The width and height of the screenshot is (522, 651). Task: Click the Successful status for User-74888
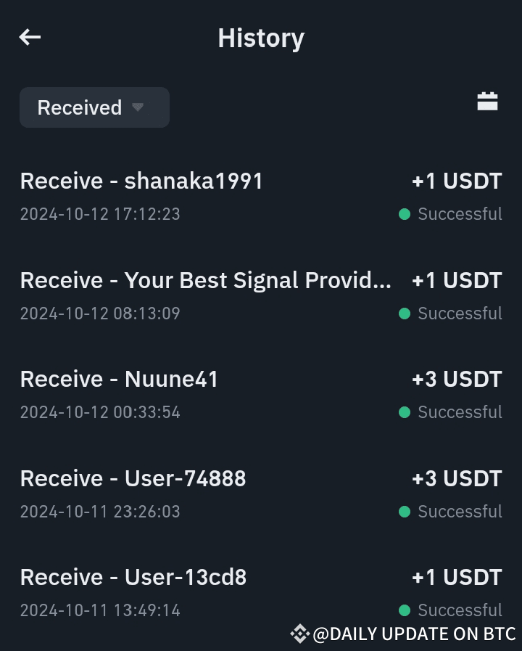(x=460, y=512)
